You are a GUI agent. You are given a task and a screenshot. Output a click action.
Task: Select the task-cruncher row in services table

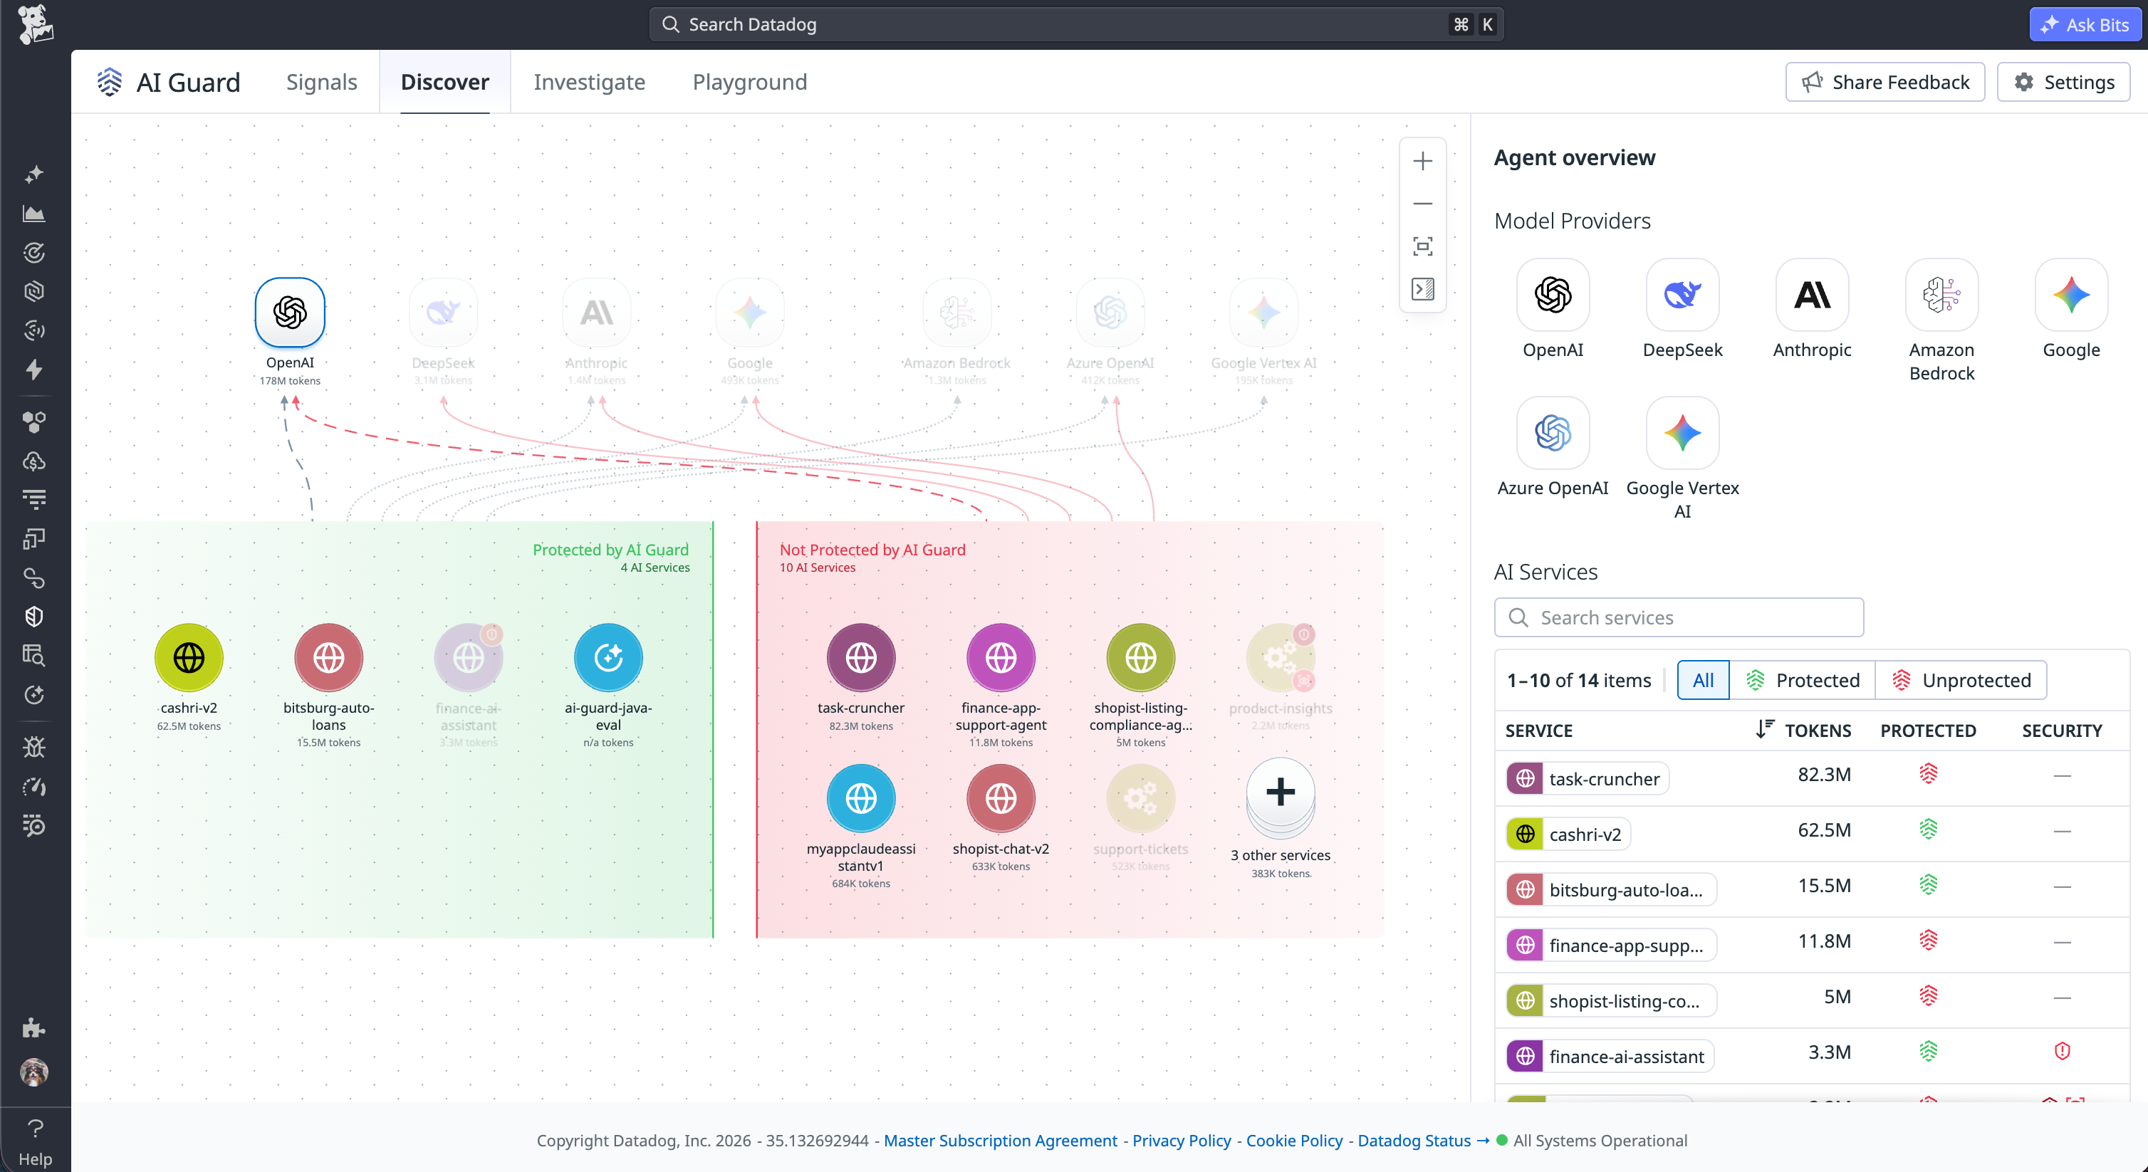point(1812,778)
